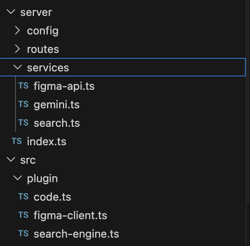Screen dimensions: 250x246
Task: Expand the config folder chevron
Action: click(17, 31)
